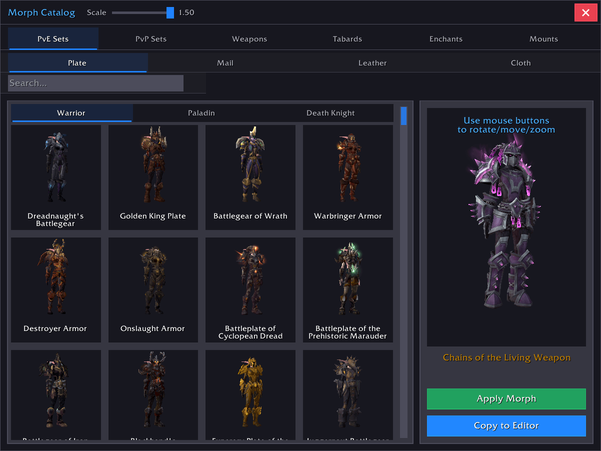Show Death Knight class sets

coord(330,113)
